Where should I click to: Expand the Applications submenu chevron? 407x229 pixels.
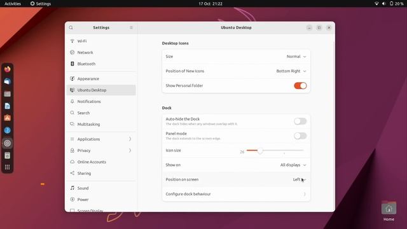tap(130, 139)
